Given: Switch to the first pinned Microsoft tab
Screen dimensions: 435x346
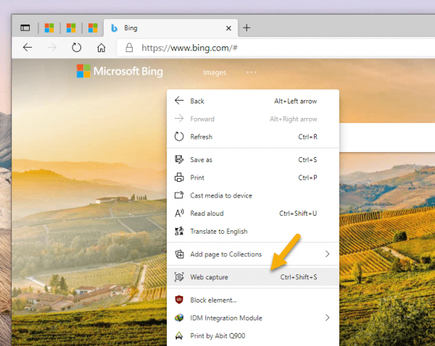Looking at the screenshot, I should [x=49, y=28].
